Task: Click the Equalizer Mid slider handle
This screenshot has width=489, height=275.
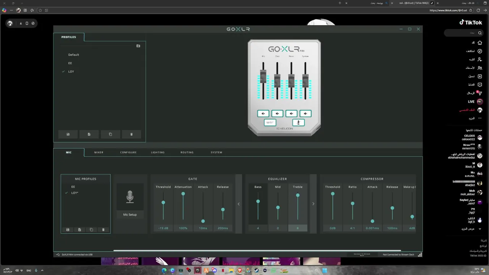Action: tap(278, 207)
